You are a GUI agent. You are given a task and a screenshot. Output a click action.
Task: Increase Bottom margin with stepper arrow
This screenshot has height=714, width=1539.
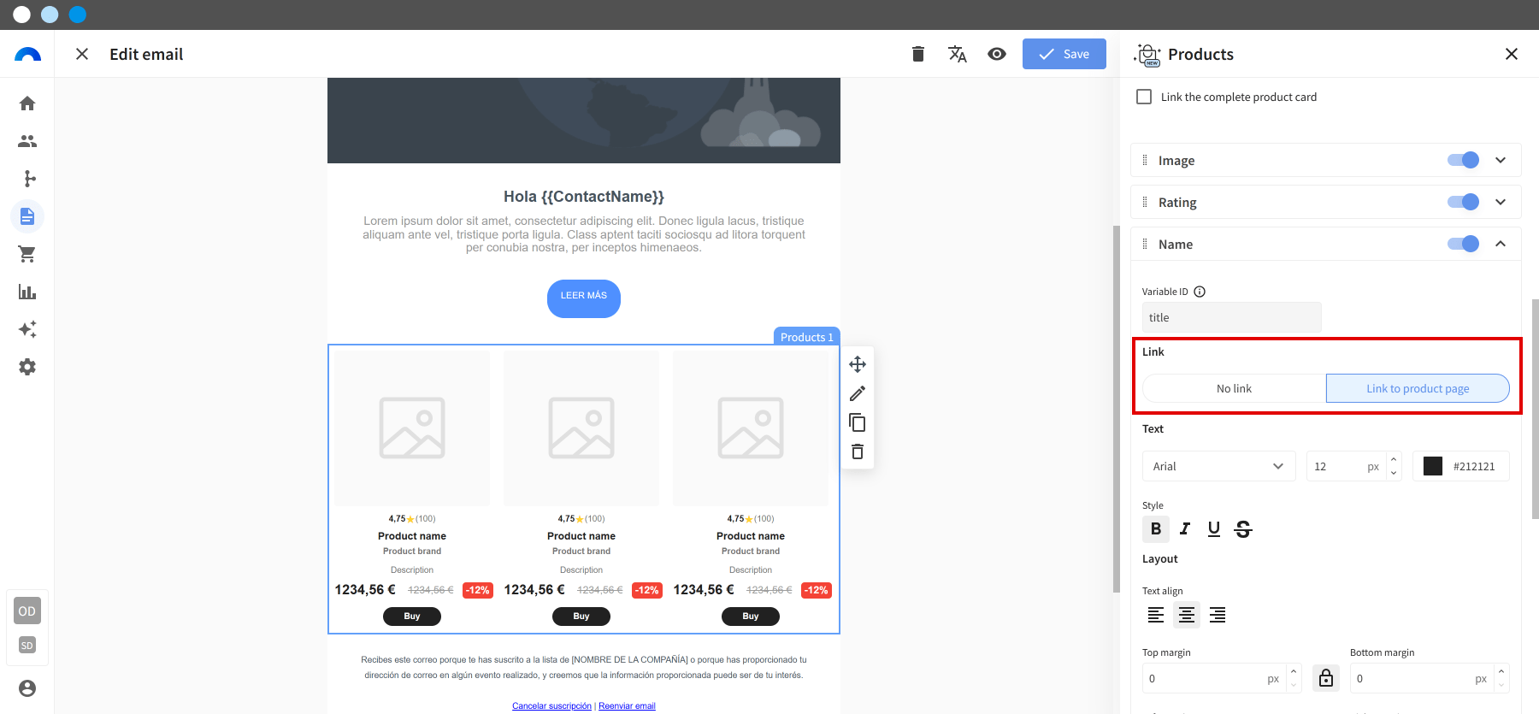tap(1501, 671)
